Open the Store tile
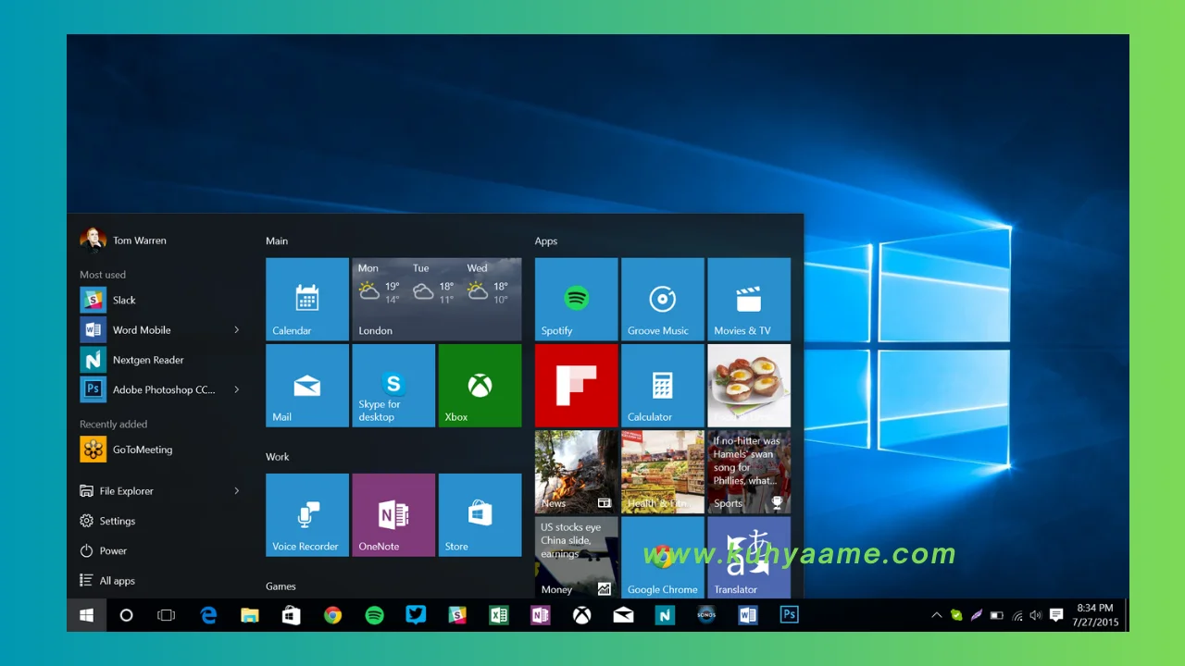Viewport: 1185px width, 666px height. [480, 515]
